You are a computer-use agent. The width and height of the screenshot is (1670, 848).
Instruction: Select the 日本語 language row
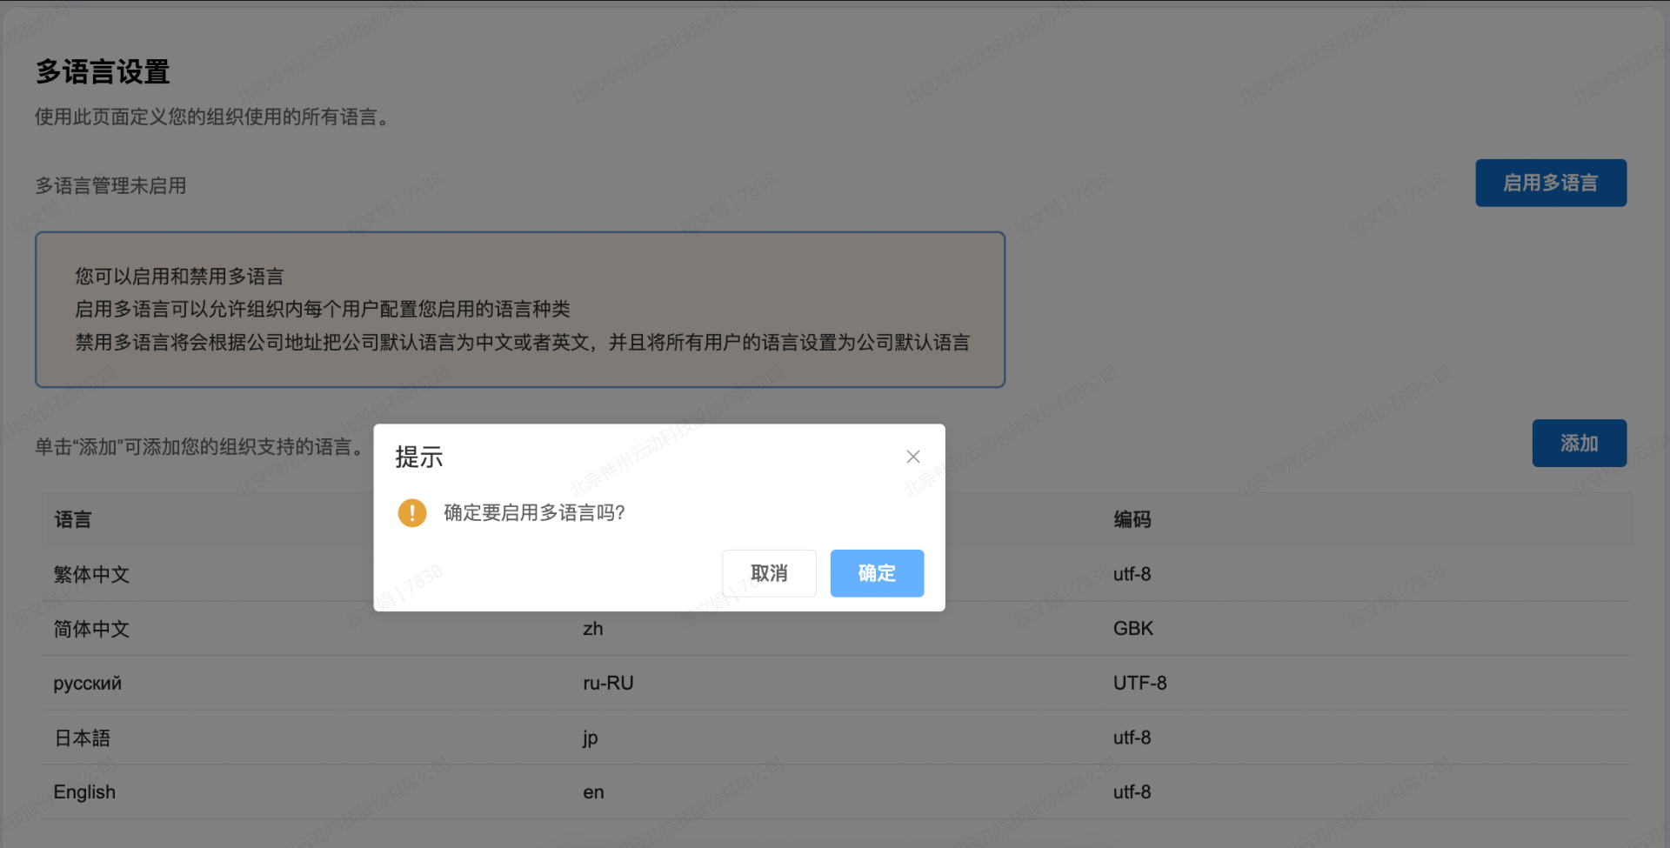click(83, 738)
